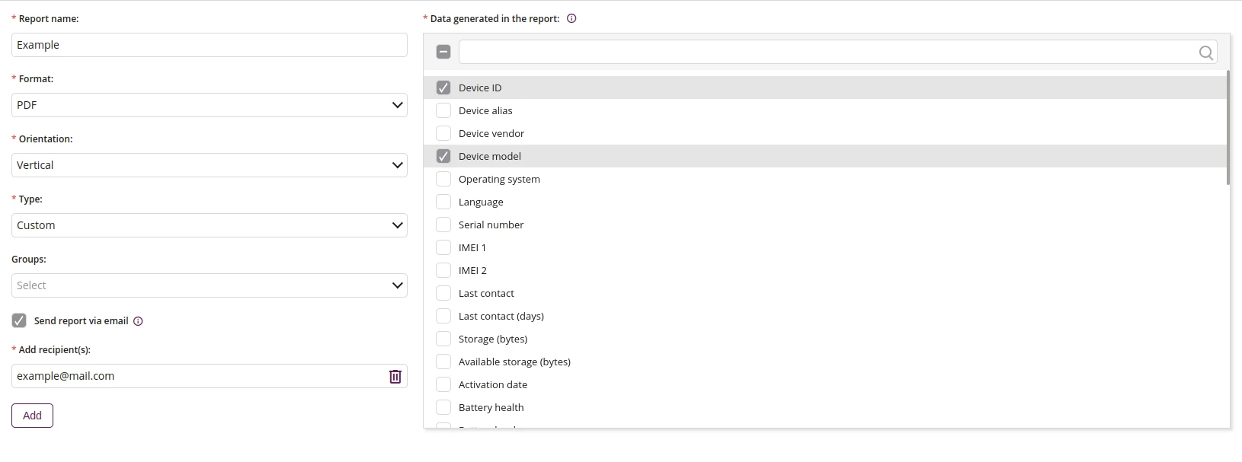Image resolution: width=1242 pixels, height=462 pixels.
Task: Click the Last contact (days) label text
Action: click(501, 316)
